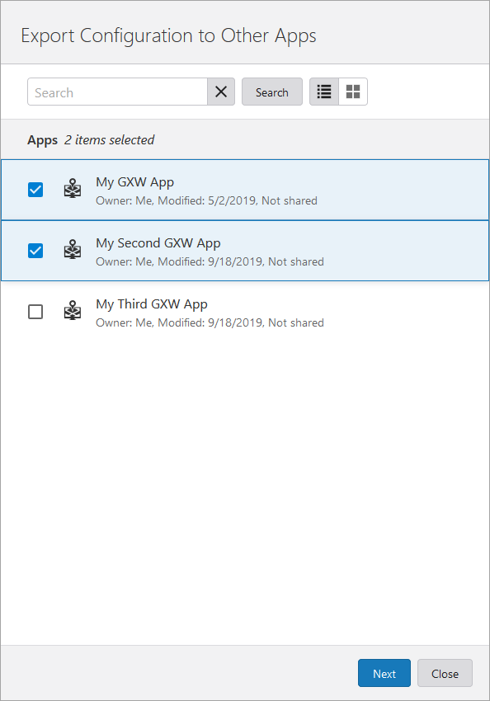
Task: Switch to grid view layout
Action: point(353,92)
